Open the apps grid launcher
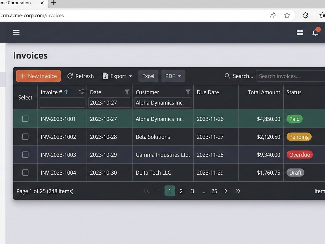The height and width of the screenshot is (244, 325). (x=300, y=32)
